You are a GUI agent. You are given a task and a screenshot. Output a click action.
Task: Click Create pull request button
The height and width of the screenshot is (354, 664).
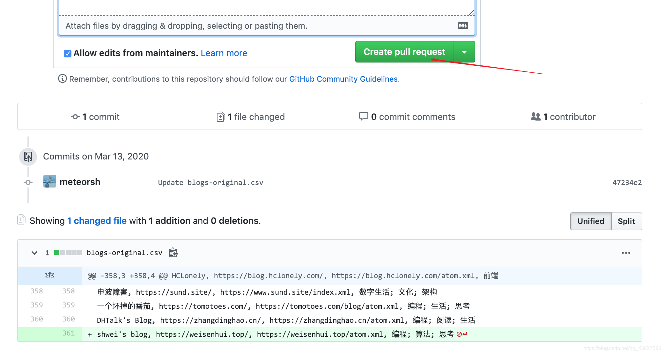point(404,52)
